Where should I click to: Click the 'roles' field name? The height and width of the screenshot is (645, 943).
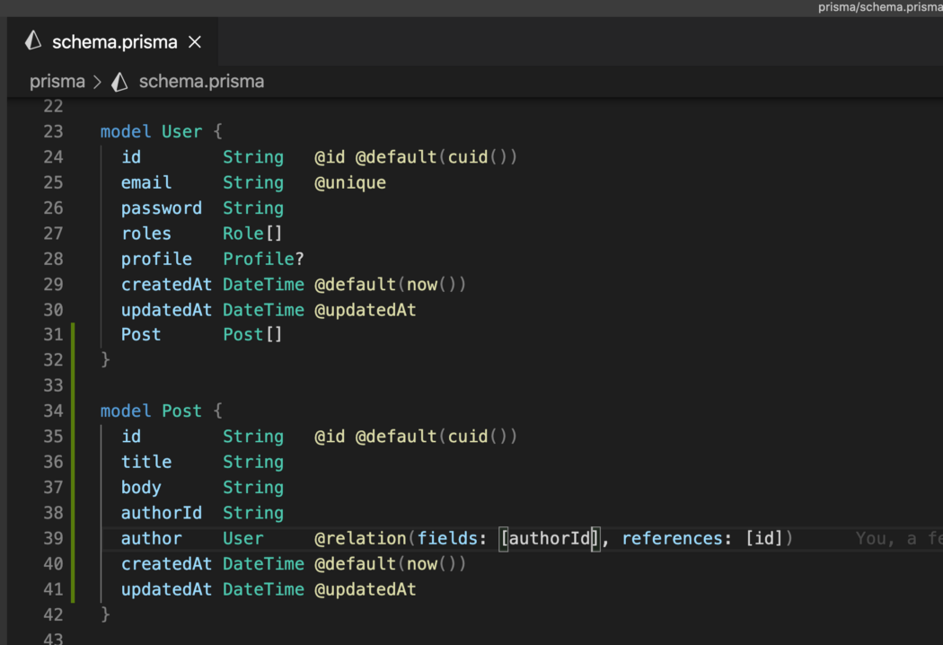[146, 234]
